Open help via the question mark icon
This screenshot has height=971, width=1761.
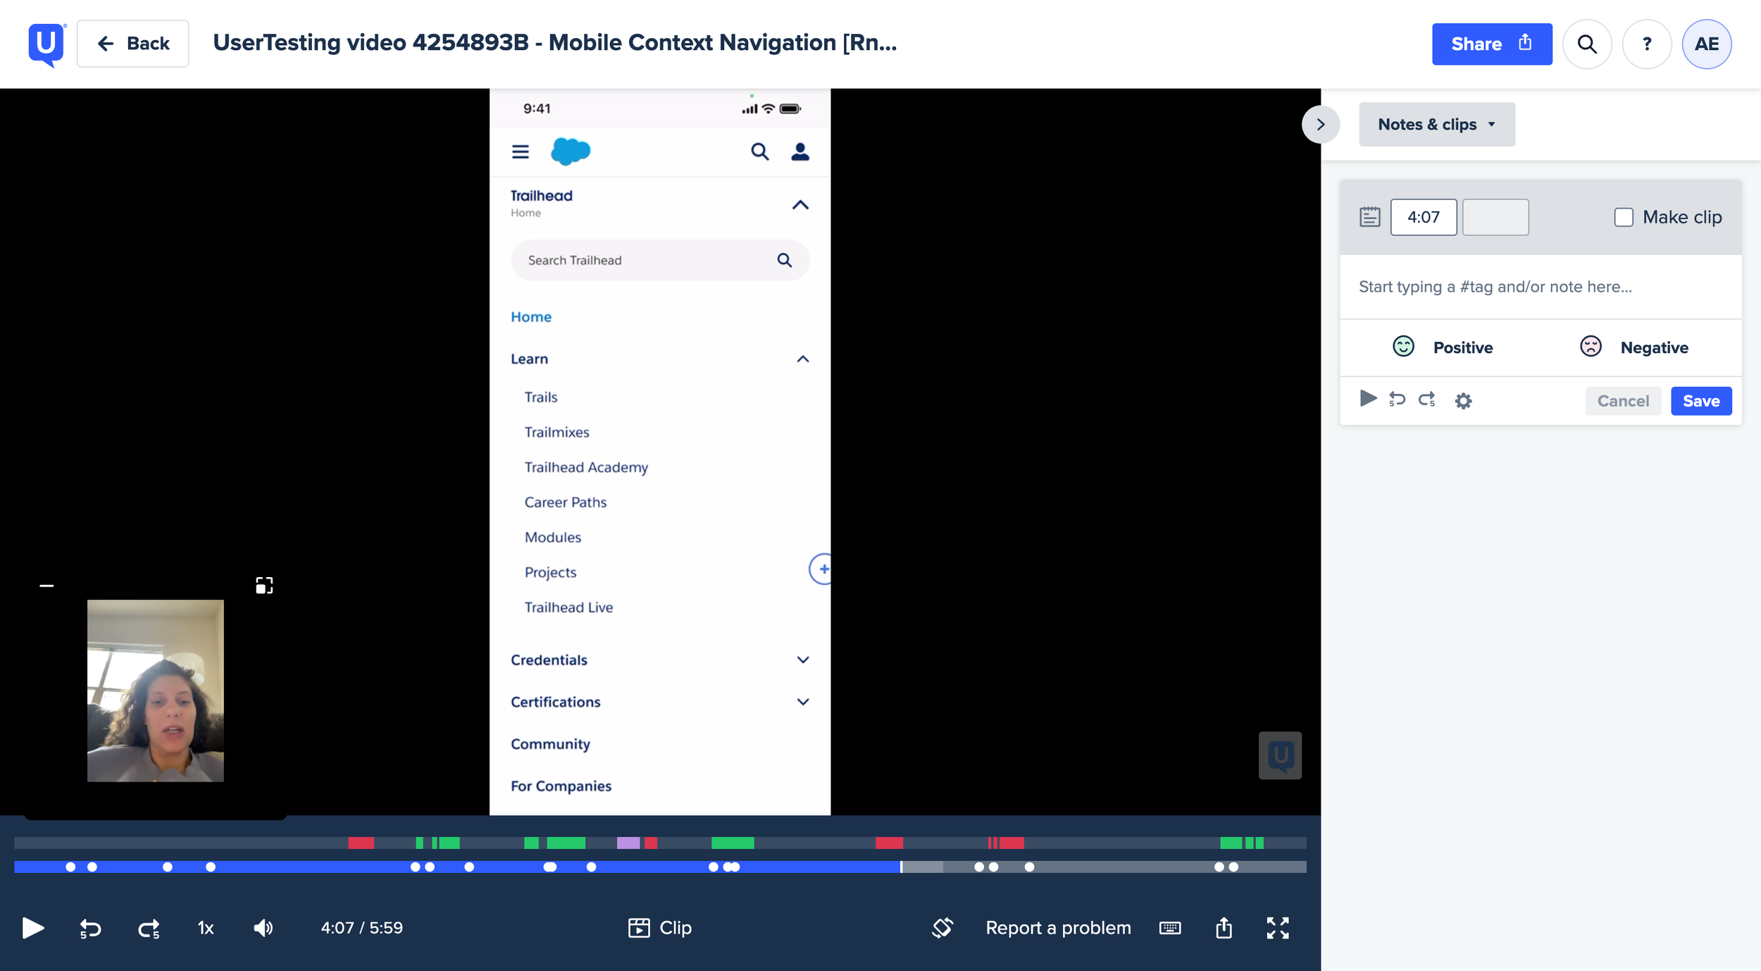[1647, 44]
